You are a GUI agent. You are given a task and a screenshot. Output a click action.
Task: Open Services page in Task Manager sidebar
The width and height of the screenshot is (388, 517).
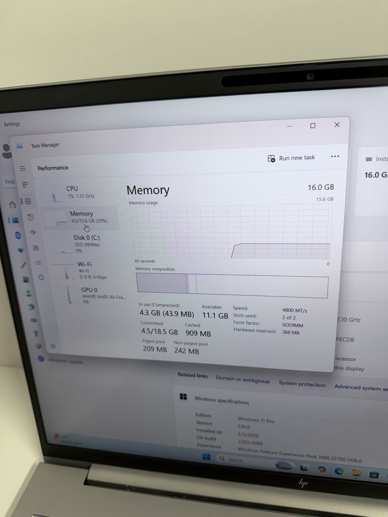tap(41, 277)
